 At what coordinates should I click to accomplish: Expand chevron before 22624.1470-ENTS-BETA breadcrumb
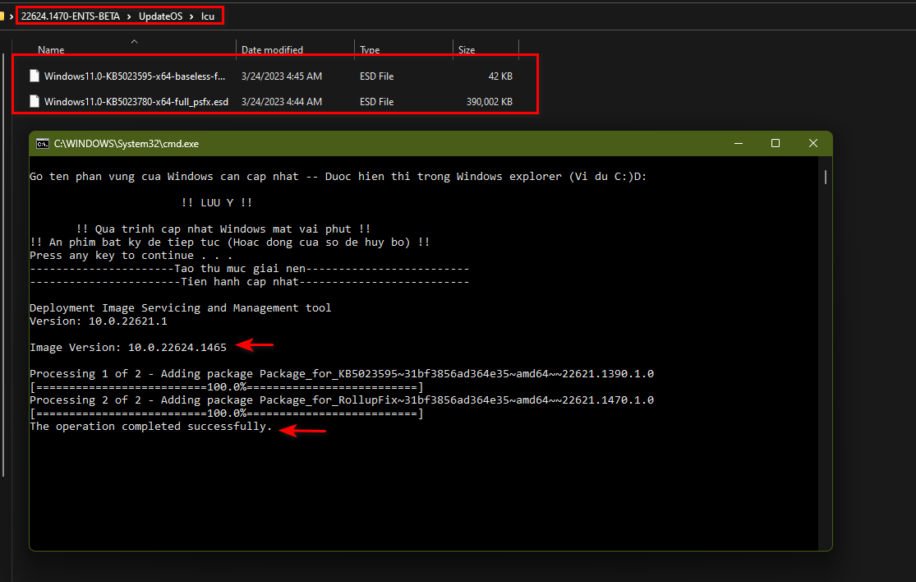(x=12, y=16)
